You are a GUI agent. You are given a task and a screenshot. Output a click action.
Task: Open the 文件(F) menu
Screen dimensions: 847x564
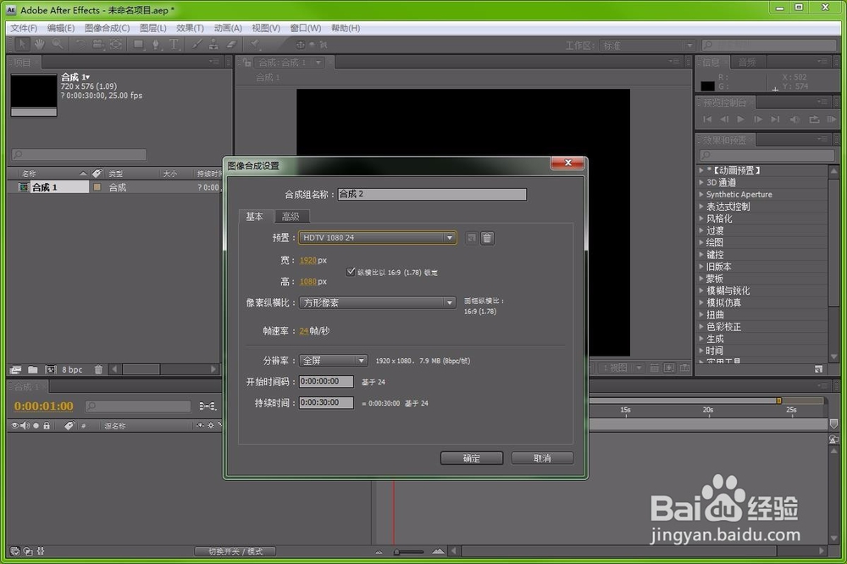24,28
